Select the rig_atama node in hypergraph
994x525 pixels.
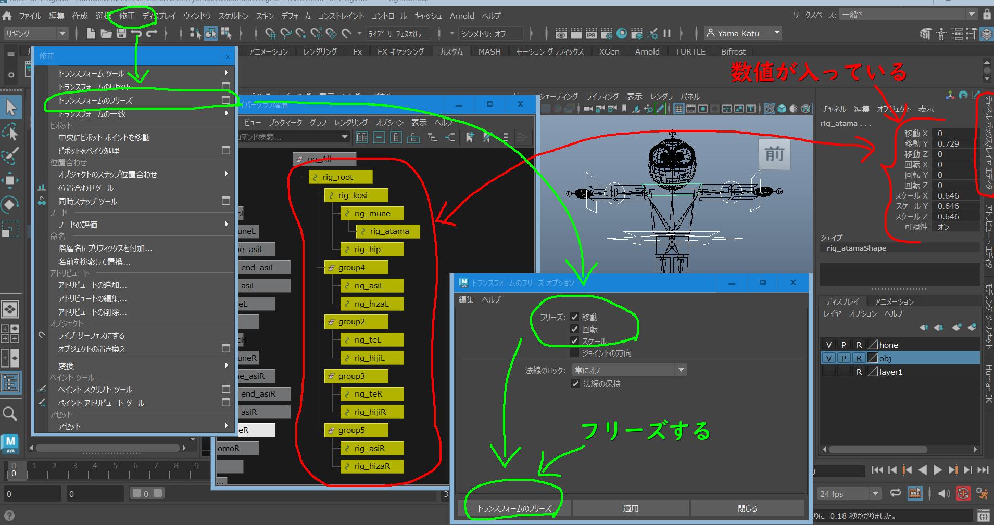388,231
